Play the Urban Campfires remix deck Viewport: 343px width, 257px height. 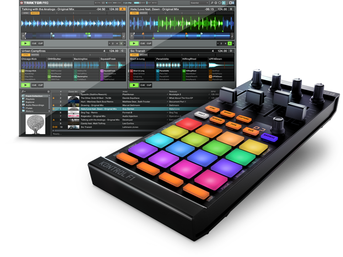[26, 85]
